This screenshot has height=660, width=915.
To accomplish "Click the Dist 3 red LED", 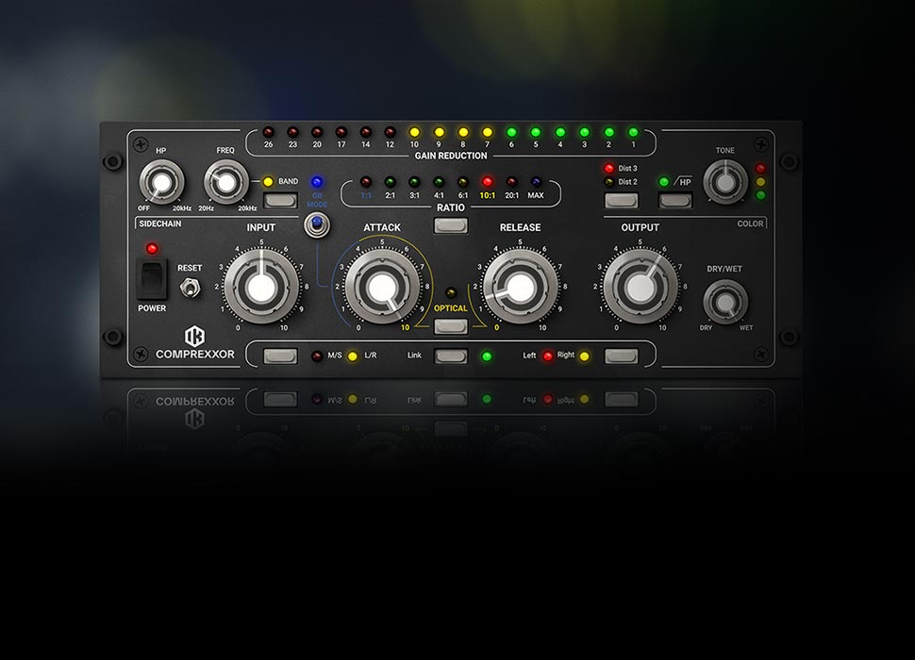I will click(x=608, y=169).
